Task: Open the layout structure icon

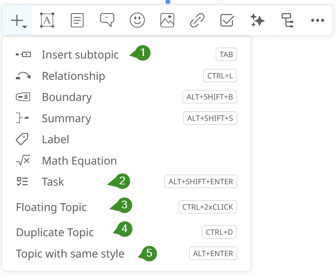Action: [287, 21]
